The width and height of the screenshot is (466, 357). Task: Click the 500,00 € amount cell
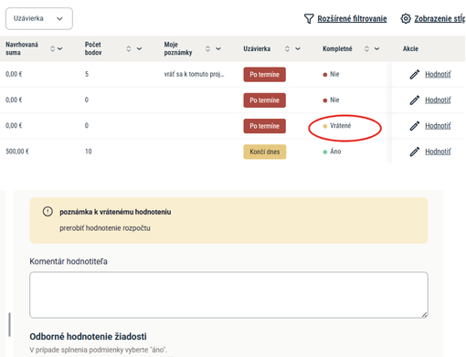point(17,152)
